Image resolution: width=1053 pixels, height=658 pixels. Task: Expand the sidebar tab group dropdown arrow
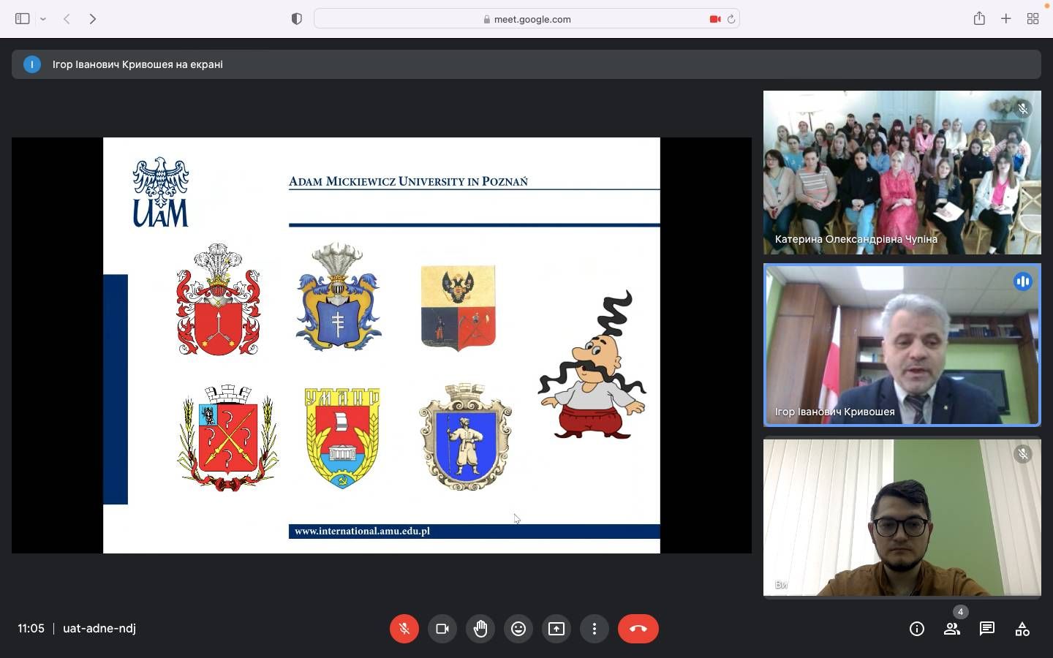pos(43,19)
